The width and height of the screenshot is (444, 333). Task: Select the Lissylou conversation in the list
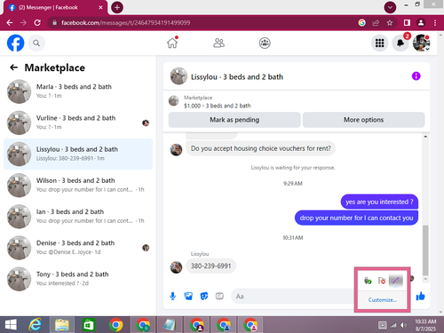tap(78, 154)
